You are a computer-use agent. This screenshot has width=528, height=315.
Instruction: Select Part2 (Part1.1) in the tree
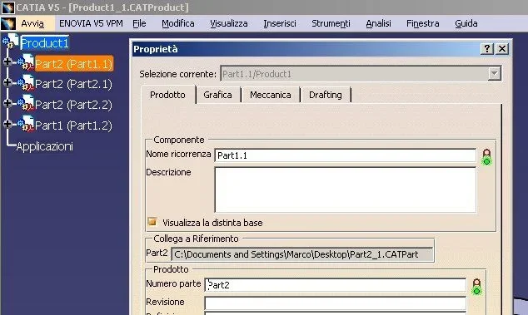74,64
